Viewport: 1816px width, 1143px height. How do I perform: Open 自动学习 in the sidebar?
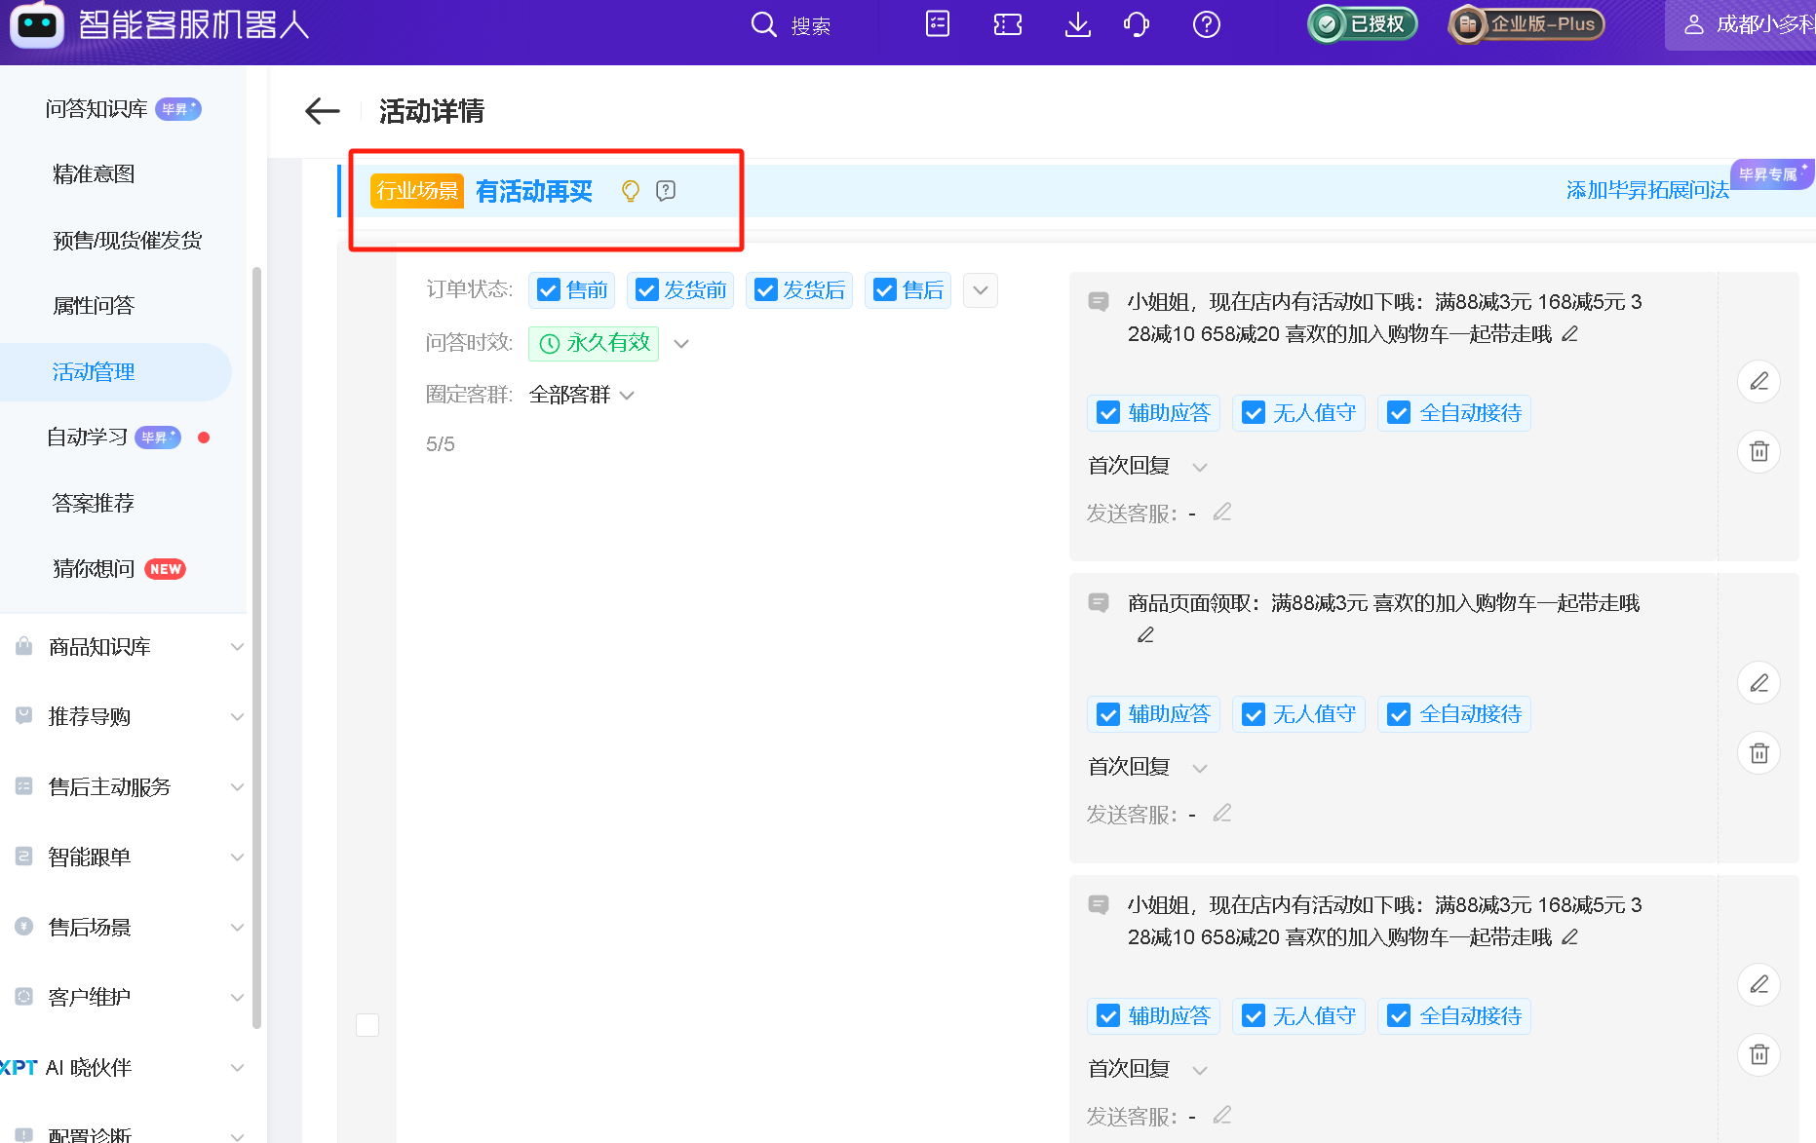pos(88,438)
